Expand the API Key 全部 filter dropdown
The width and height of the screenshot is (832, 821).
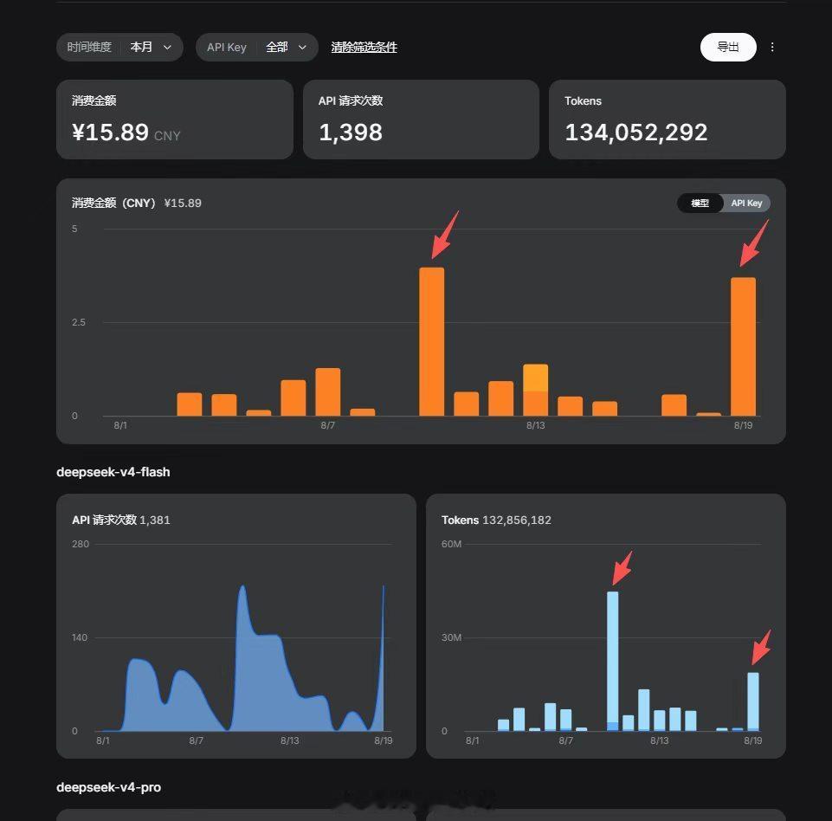coord(257,48)
